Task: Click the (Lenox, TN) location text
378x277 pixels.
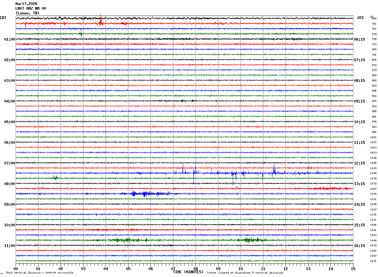Action: [27, 13]
